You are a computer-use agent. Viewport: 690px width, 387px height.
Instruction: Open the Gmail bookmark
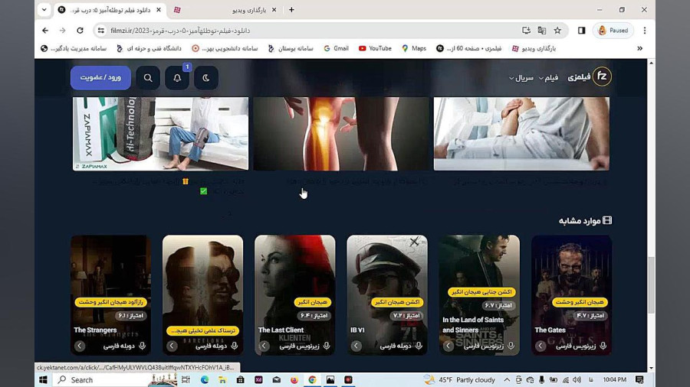click(337, 48)
